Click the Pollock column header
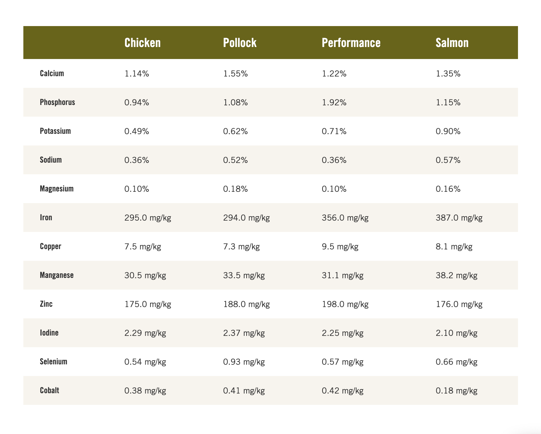This screenshot has height=434, width=541. [240, 43]
